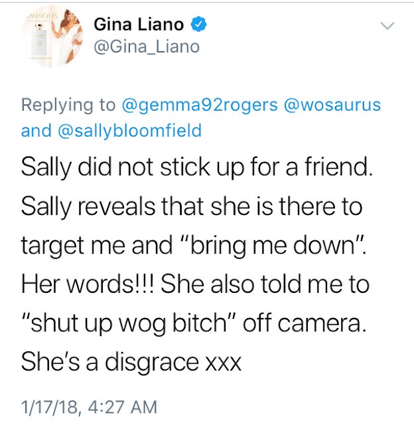Tap the word "and" before @sallybloomfield

tap(34, 131)
